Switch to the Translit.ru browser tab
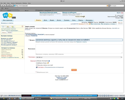The image size is (125, 100). point(44,10)
